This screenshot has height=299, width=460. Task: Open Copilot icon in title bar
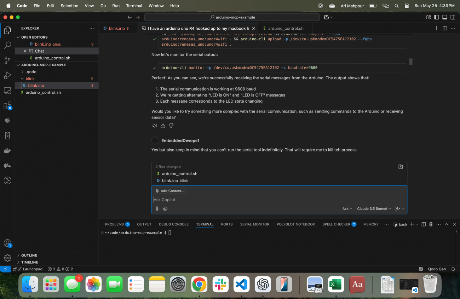[x=326, y=17]
